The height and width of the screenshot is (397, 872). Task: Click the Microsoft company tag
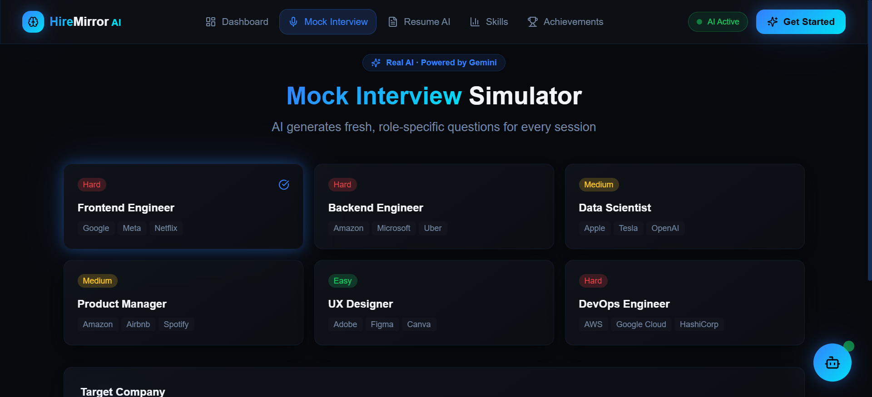click(394, 228)
